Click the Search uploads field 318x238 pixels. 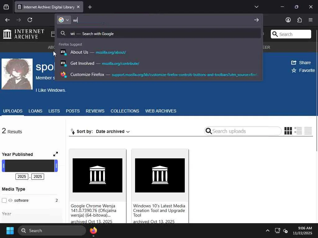pos(243,131)
